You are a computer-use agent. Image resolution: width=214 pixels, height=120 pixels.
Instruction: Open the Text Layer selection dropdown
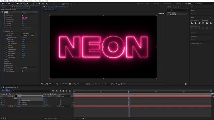[x=26, y=36]
